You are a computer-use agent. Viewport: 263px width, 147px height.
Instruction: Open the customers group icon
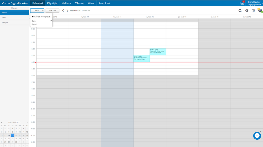pyautogui.click(x=260, y=11)
